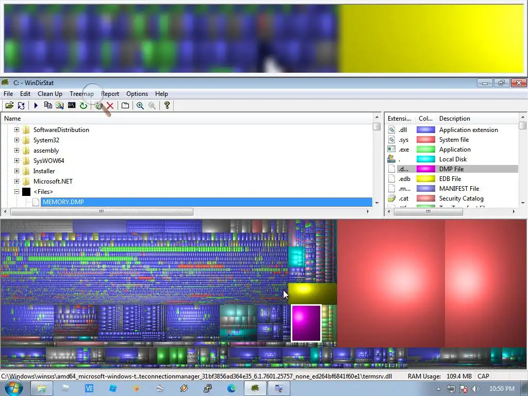Open the Options menu
528x396 pixels.
tap(137, 94)
